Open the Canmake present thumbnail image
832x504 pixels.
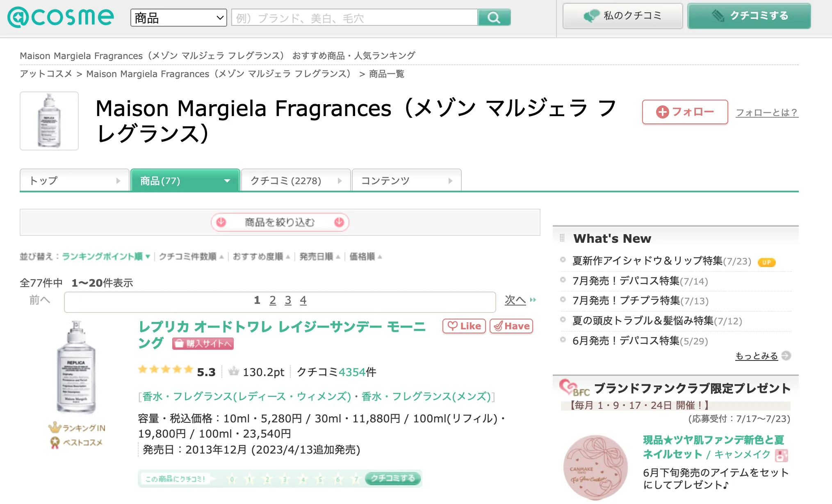[595, 468]
